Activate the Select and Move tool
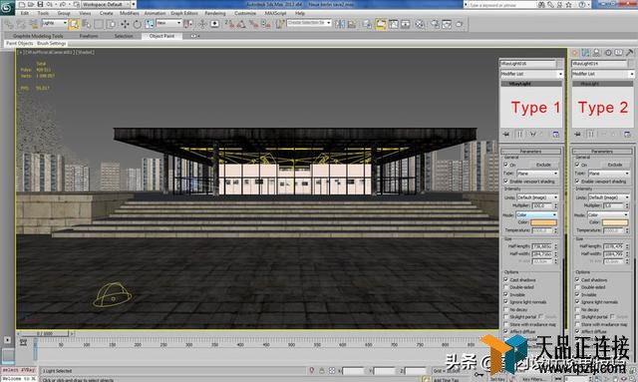This screenshot has height=382, width=638. 125,24
